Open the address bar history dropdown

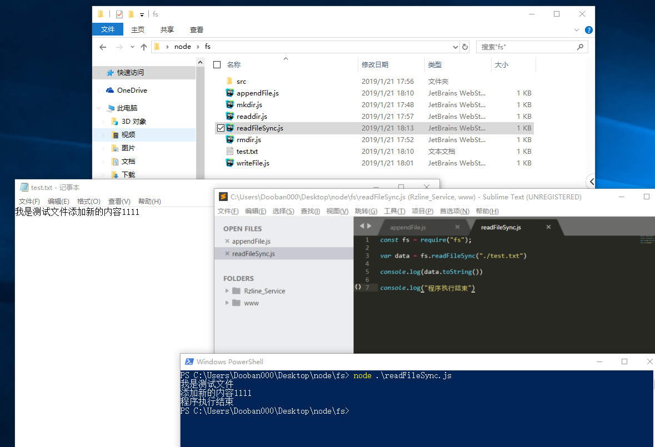pos(456,47)
